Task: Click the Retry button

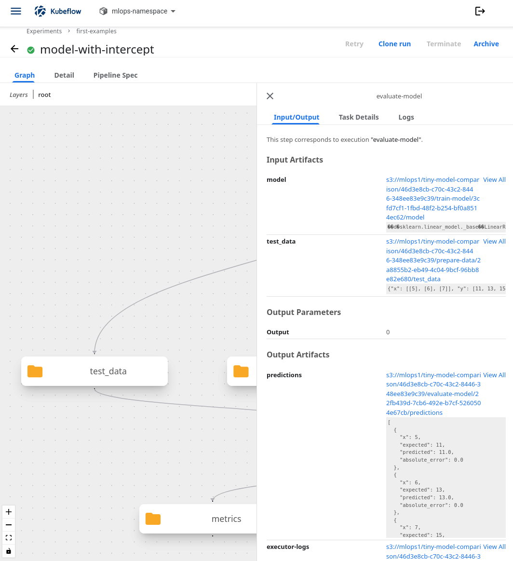Action: pos(354,43)
